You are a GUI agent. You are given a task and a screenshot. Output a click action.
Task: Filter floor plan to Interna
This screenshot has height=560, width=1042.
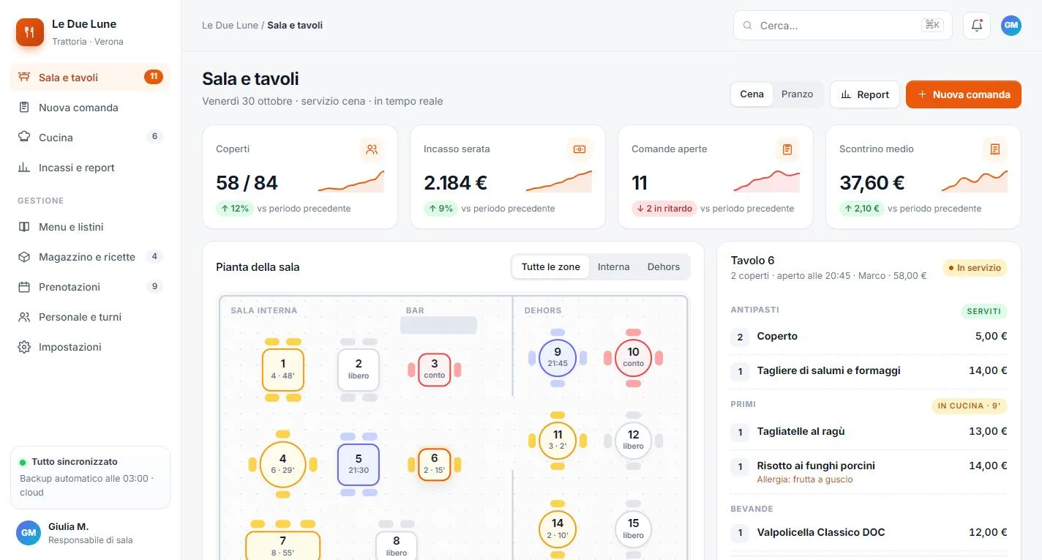coord(613,267)
